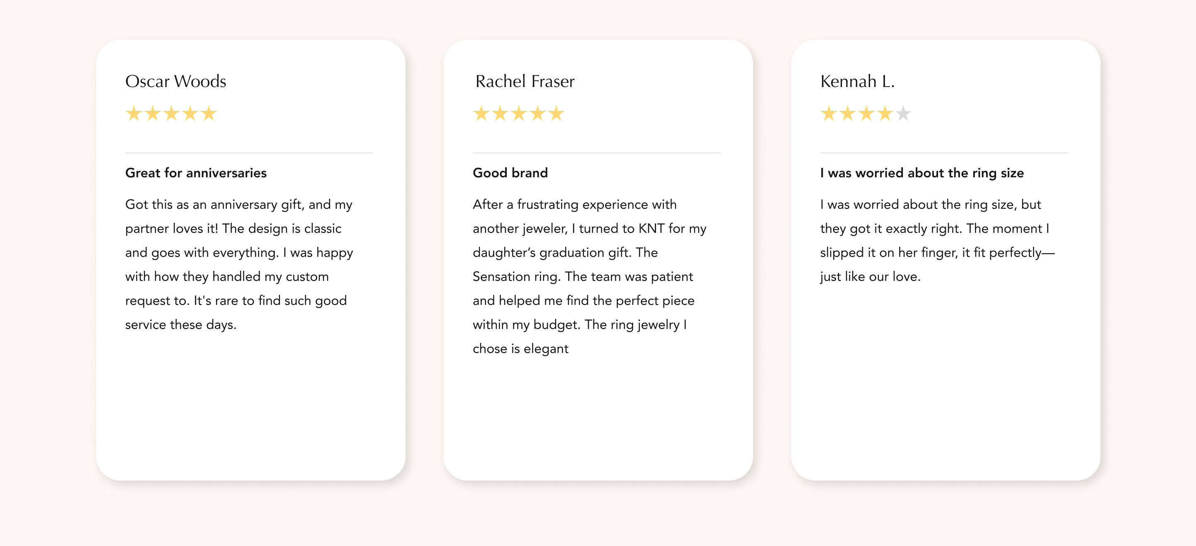The image size is (1196, 546).
Task: Click the first star under Oscar Woods
Action: [x=134, y=114]
